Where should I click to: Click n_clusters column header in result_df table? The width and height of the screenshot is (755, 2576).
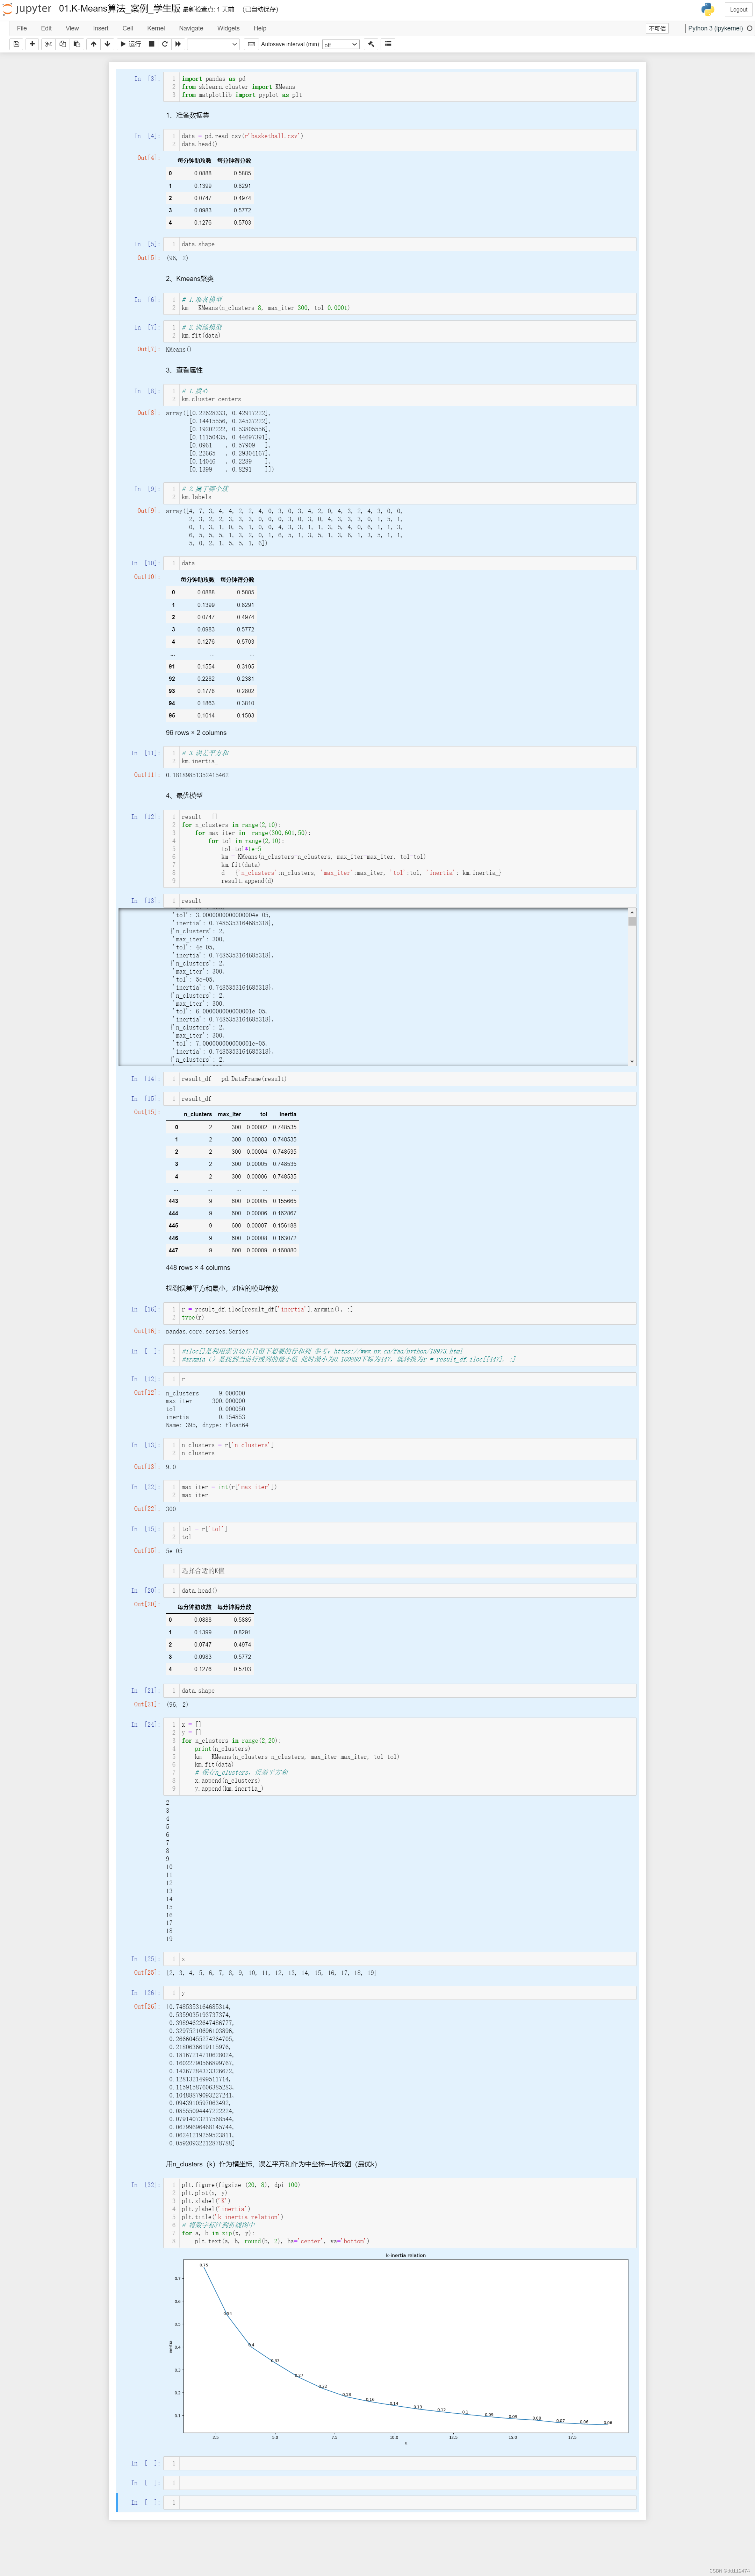click(x=198, y=1114)
